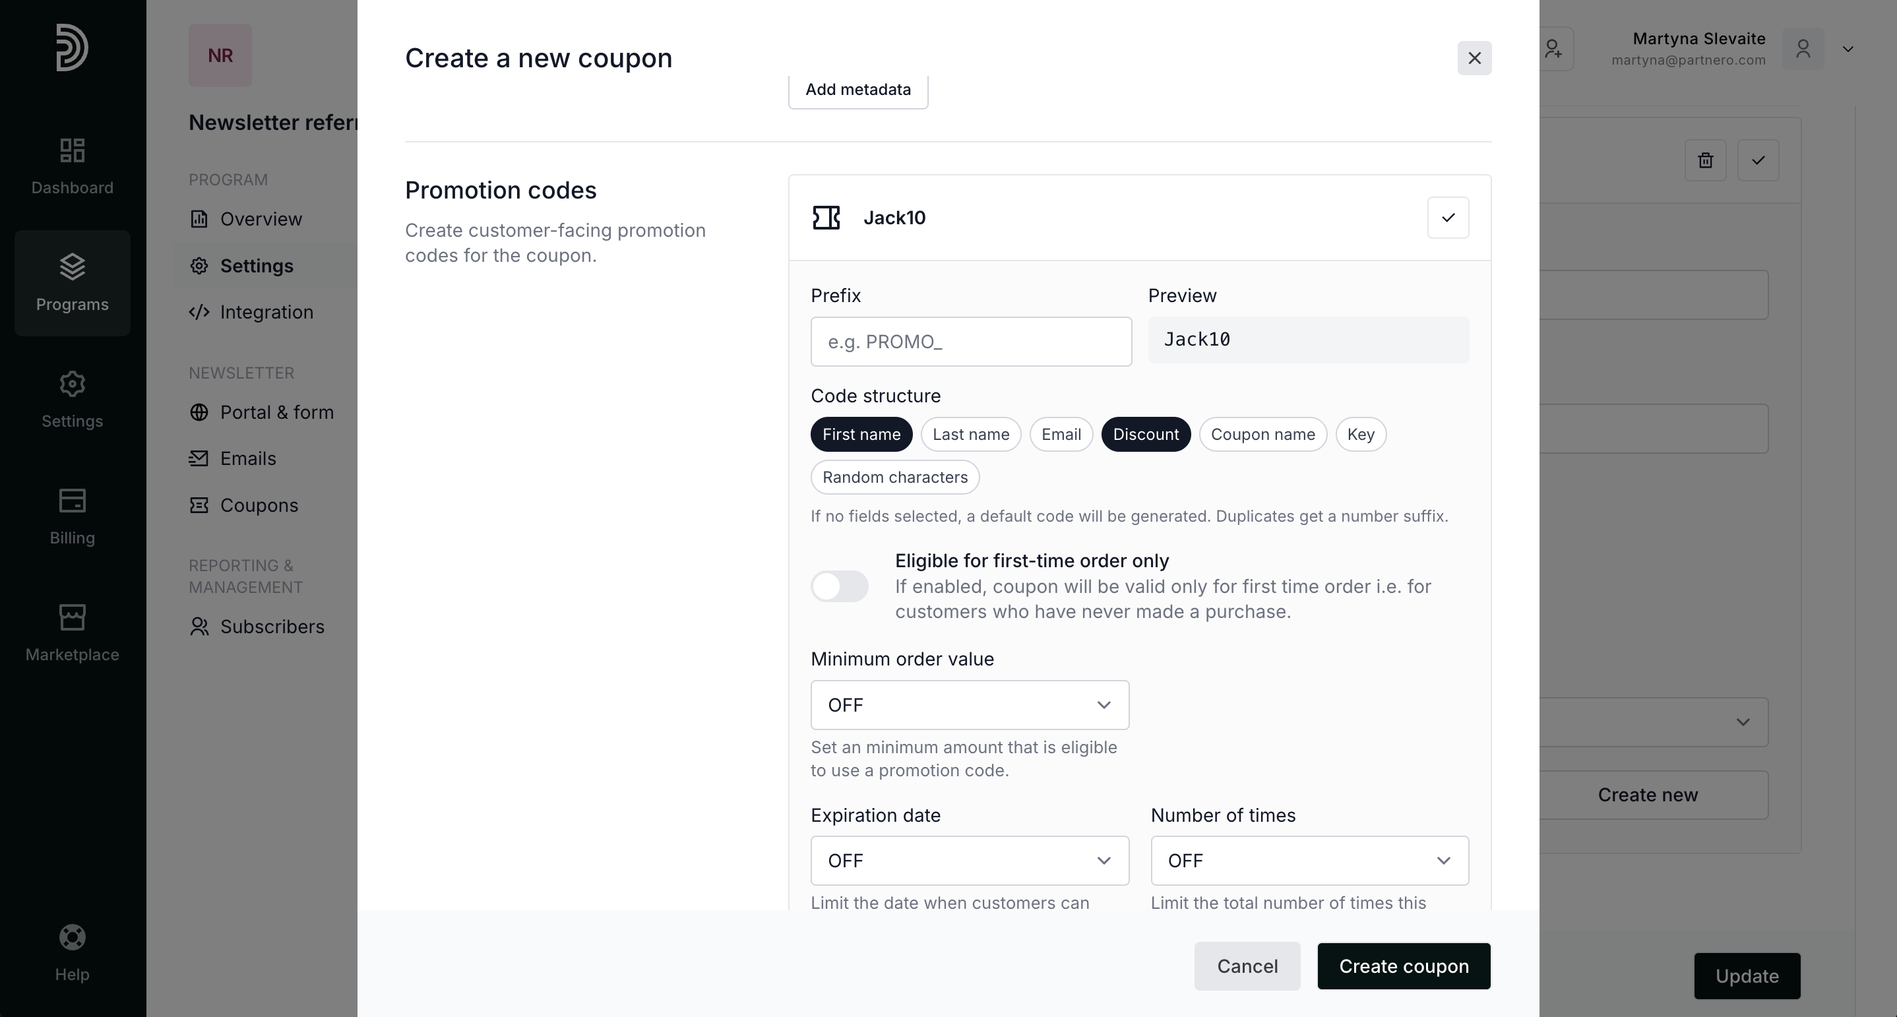Confirm Jack10 promotion code with checkmark
The height and width of the screenshot is (1017, 1897).
pos(1448,218)
